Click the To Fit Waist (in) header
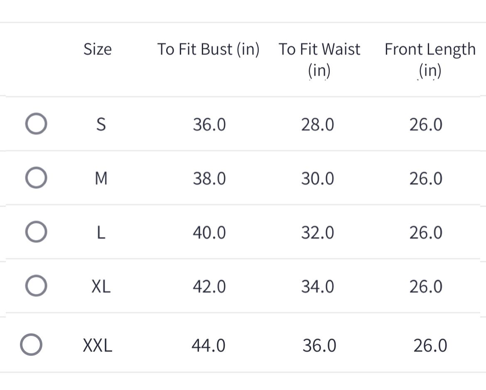The width and height of the screenshot is (486, 390). tap(319, 59)
